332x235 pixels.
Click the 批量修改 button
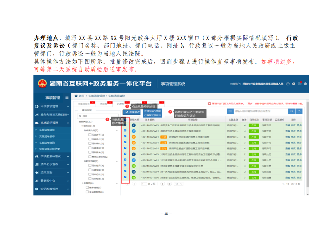(132, 112)
